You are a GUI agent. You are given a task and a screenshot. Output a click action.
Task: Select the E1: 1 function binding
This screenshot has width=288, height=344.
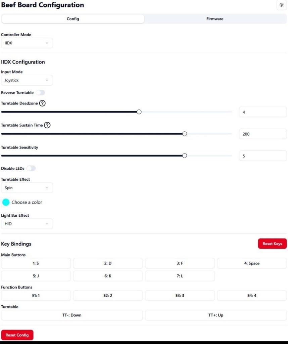click(x=36, y=296)
